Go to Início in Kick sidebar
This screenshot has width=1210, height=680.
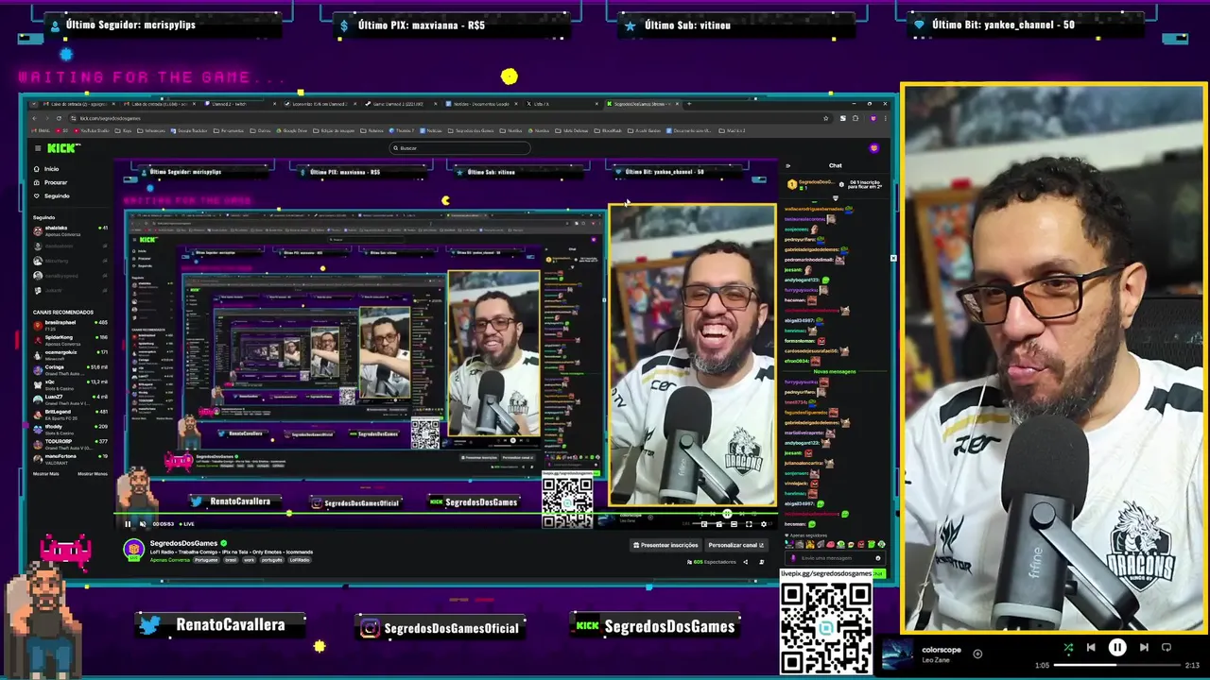tap(51, 169)
